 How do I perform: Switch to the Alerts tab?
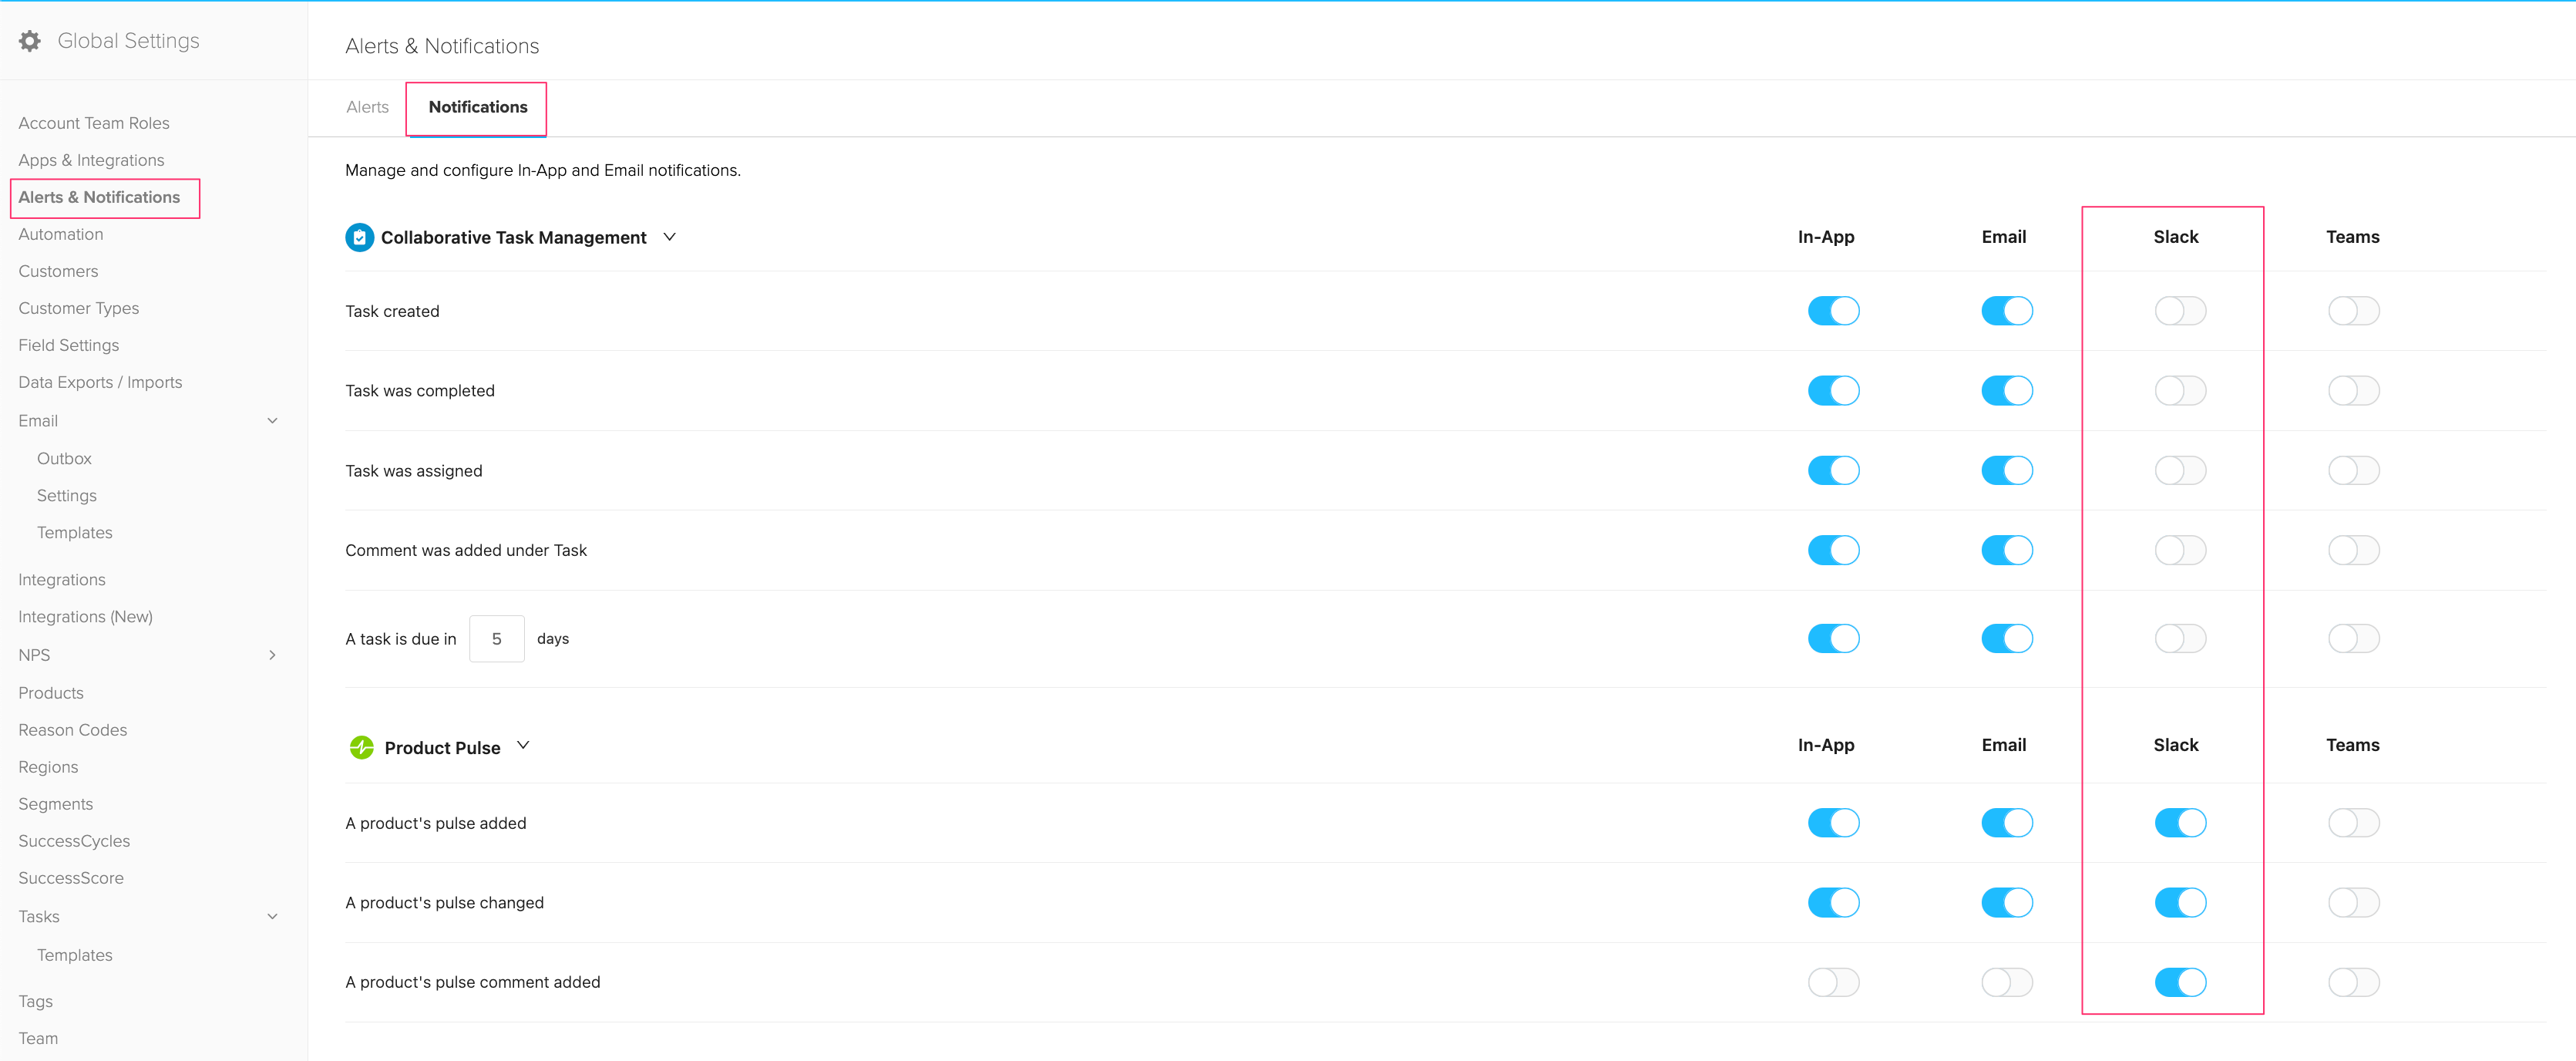tap(367, 107)
